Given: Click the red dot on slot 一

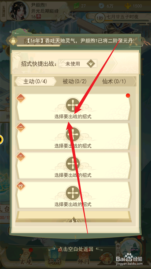Looking at the screenshot, I should 128,96.
